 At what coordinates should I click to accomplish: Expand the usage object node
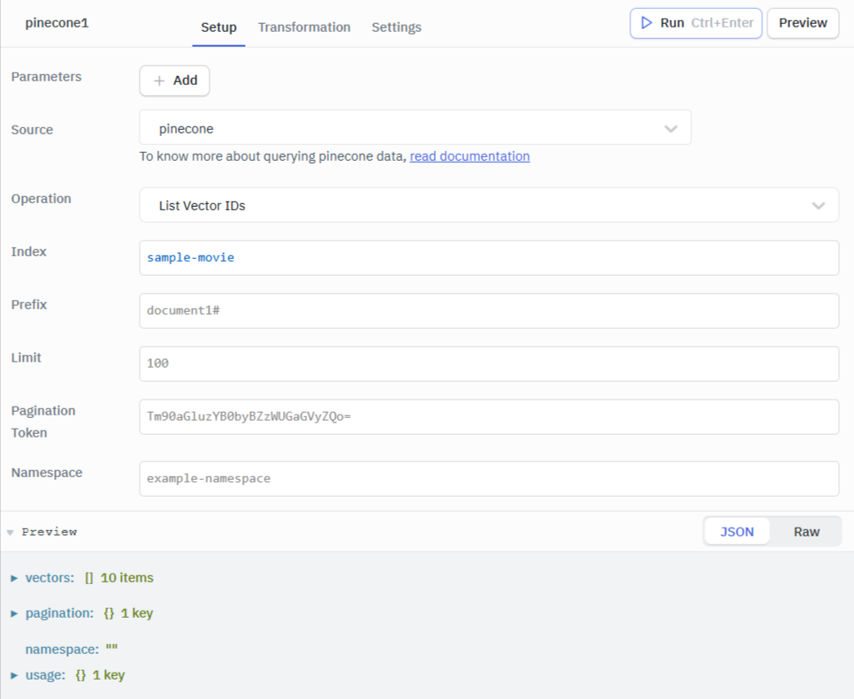click(14, 676)
